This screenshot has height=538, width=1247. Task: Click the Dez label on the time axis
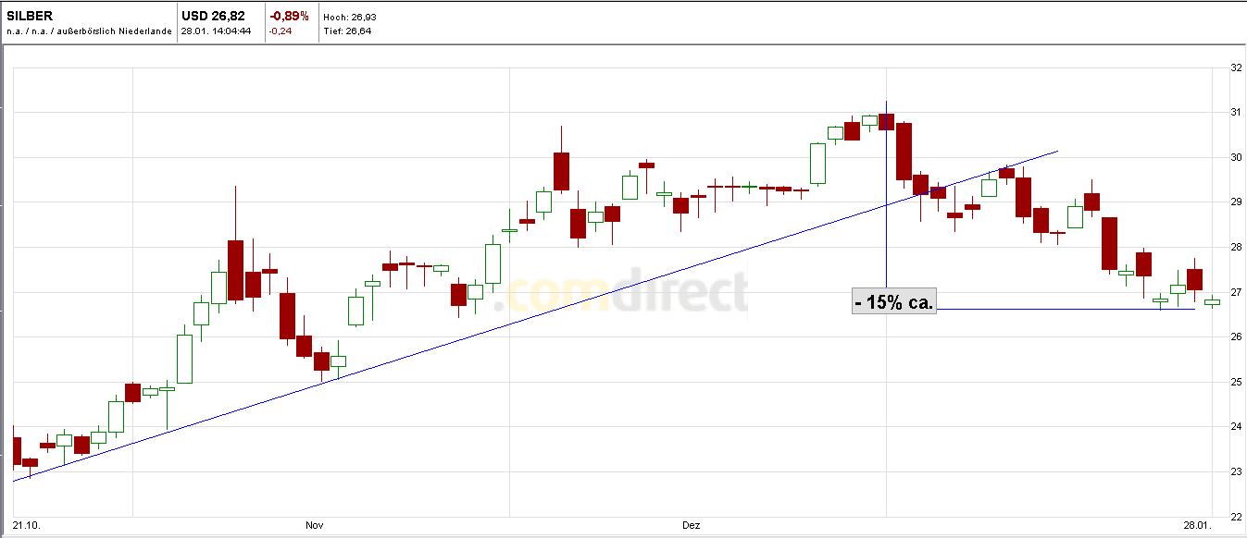(x=692, y=524)
